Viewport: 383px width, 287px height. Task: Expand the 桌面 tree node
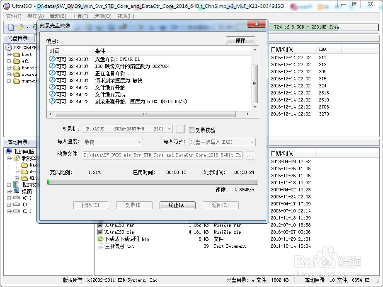[9, 191]
